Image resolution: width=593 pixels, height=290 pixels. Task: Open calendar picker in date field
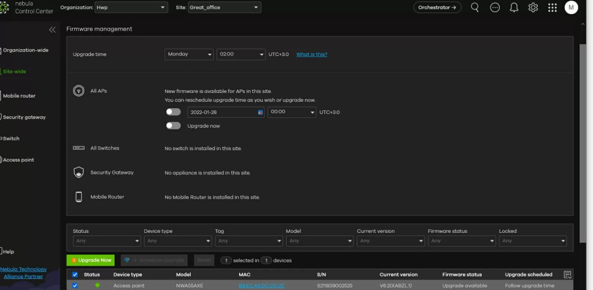click(261, 112)
